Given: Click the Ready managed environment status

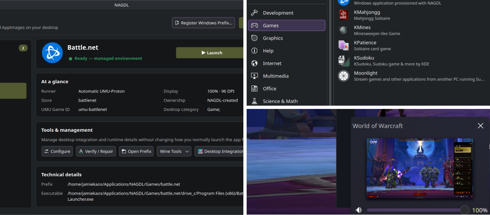Looking at the screenshot, I should tap(105, 58).
